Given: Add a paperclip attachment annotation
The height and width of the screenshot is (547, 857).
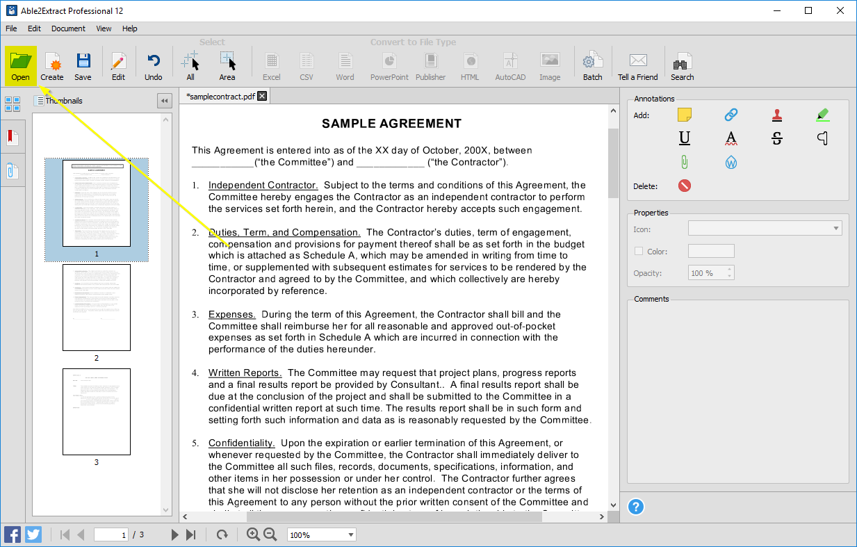Looking at the screenshot, I should (685, 162).
